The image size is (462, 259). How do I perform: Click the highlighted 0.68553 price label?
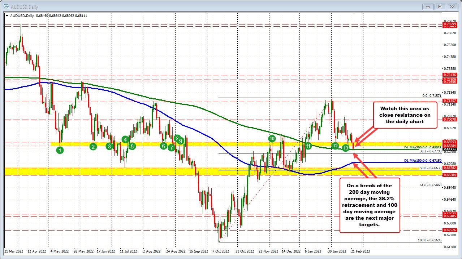(x=449, y=142)
